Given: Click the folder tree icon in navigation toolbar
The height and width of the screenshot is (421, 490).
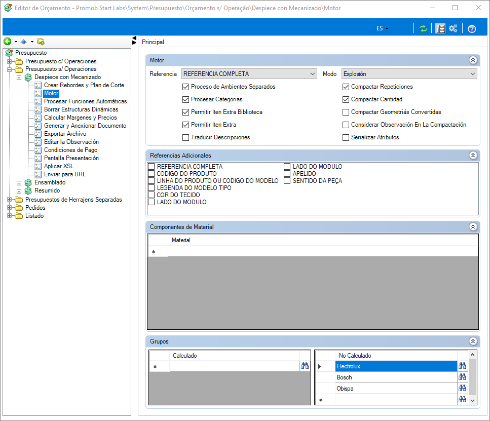Looking at the screenshot, I should pos(41,41).
